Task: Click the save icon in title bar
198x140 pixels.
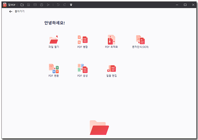Action: tap(29, 5)
